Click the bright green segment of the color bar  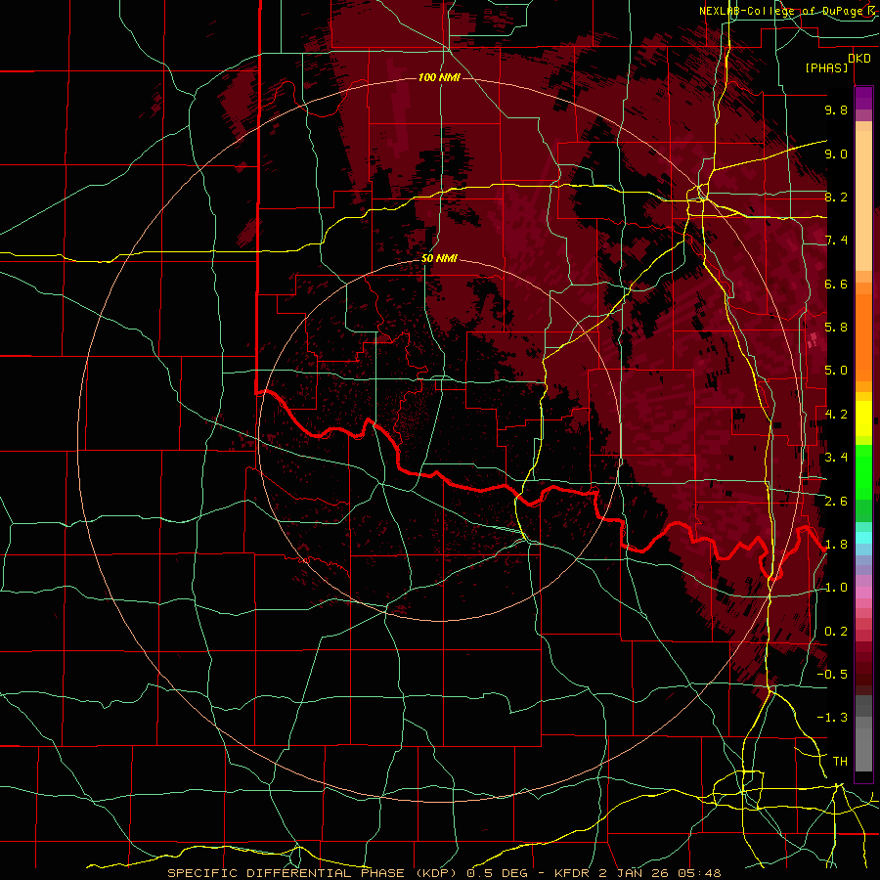863,473
